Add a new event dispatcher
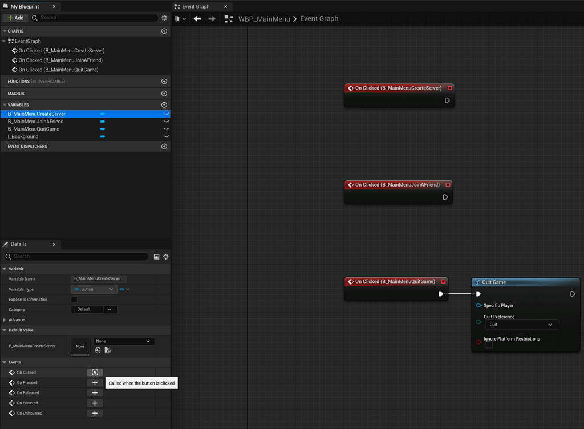The width and height of the screenshot is (584, 429). (x=164, y=147)
